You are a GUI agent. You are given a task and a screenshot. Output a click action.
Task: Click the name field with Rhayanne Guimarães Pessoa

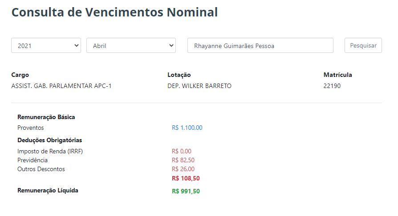point(260,45)
